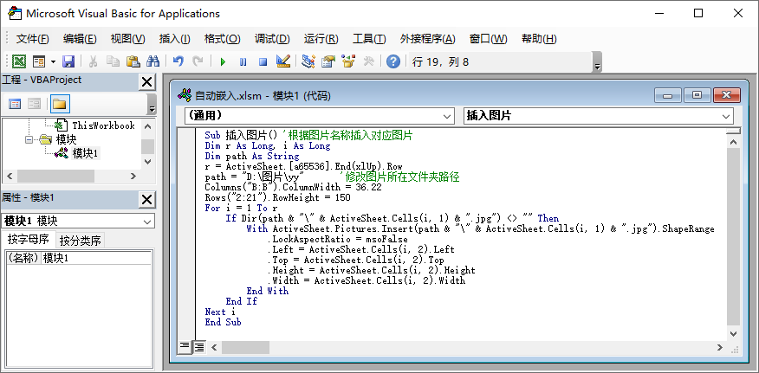This screenshot has height=373, width=759.
Task: Open the Toolbox wrench icon
Action: click(368, 61)
